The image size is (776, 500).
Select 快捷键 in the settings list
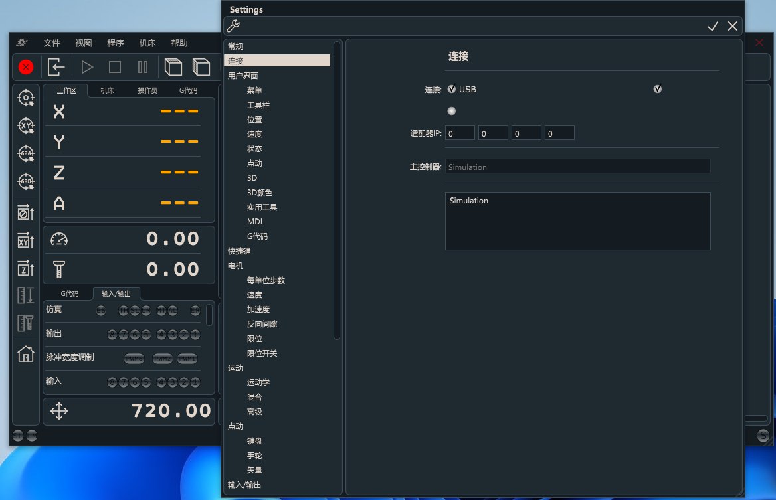239,251
